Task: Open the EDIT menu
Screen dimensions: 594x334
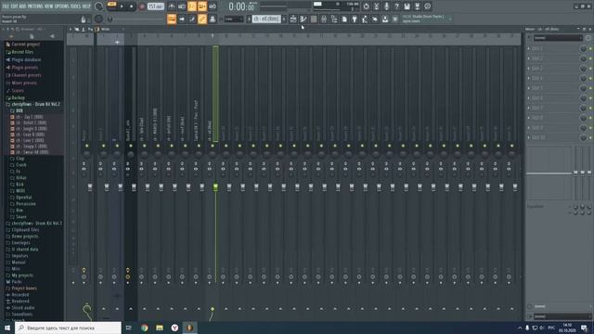Action: [x=14, y=6]
